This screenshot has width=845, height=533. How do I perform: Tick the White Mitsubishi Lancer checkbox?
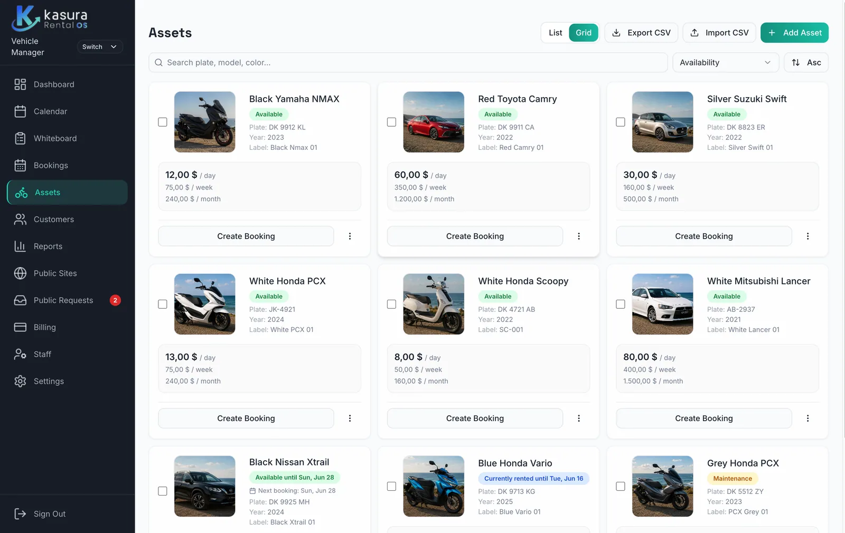coord(621,304)
